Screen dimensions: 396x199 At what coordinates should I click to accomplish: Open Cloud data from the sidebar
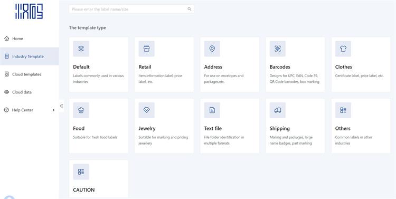(x=30, y=92)
